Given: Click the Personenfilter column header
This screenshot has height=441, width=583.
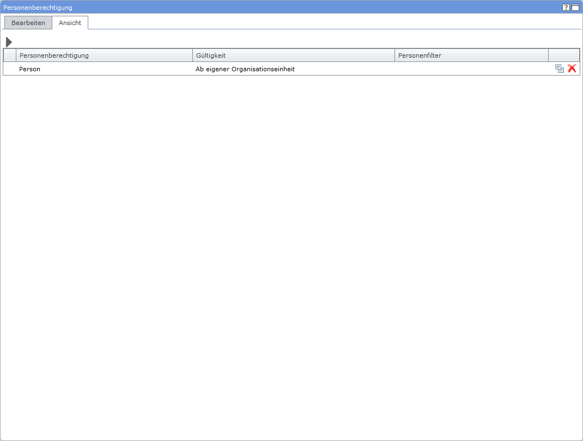Looking at the screenshot, I should coord(471,55).
